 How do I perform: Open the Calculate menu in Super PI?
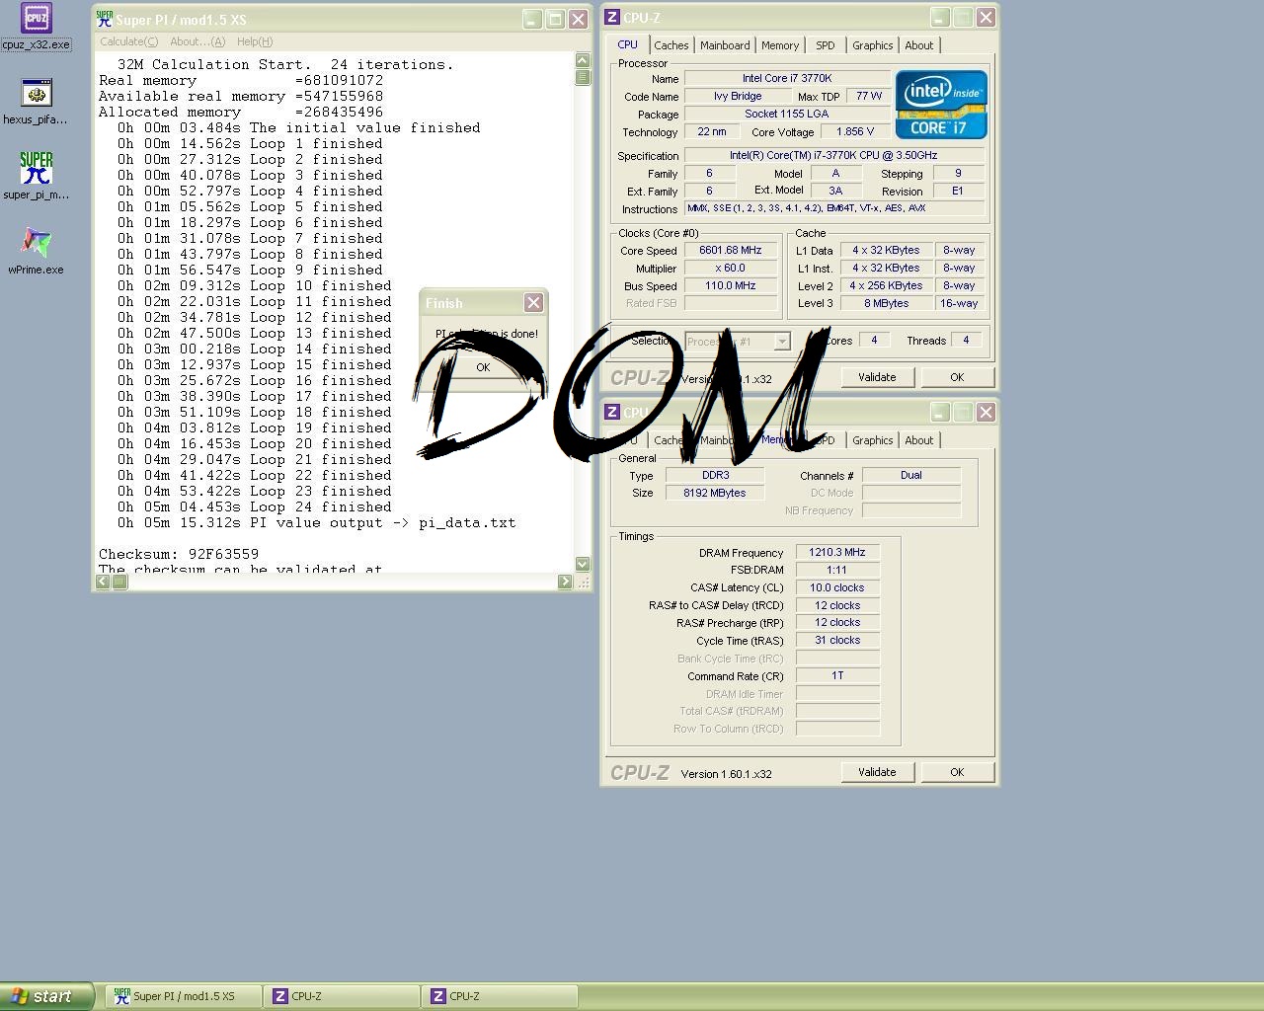[128, 41]
